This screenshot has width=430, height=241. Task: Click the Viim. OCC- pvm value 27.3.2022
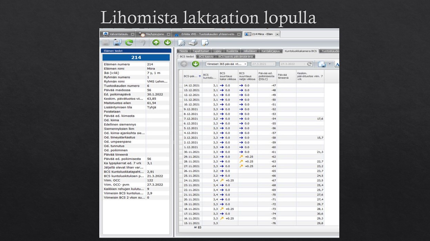click(x=155, y=185)
